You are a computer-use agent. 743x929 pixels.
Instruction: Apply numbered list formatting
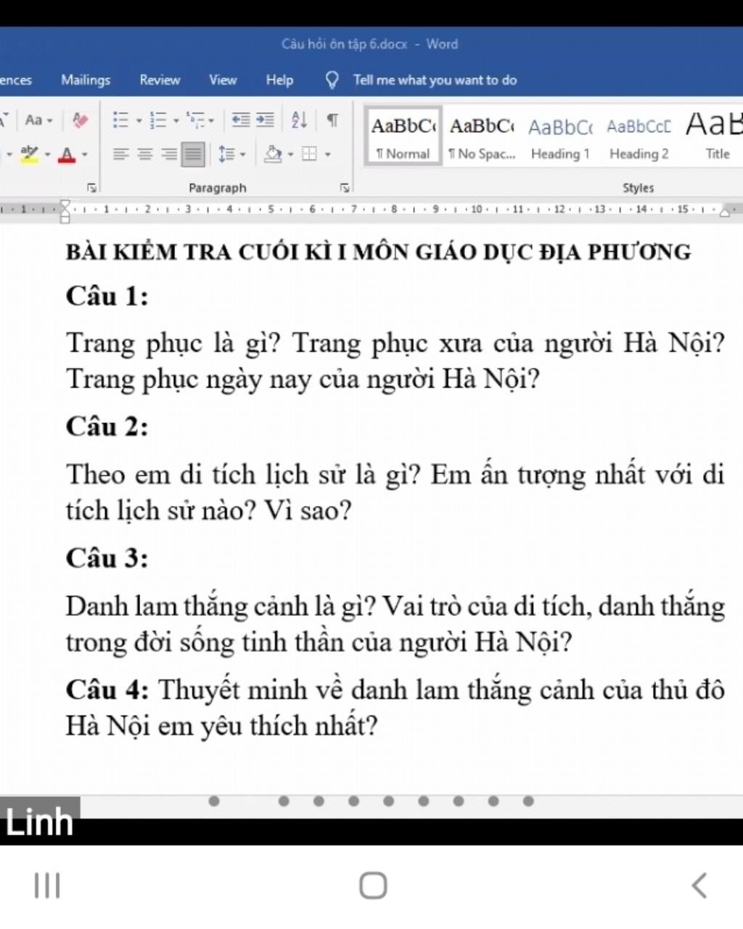[x=157, y=120]
